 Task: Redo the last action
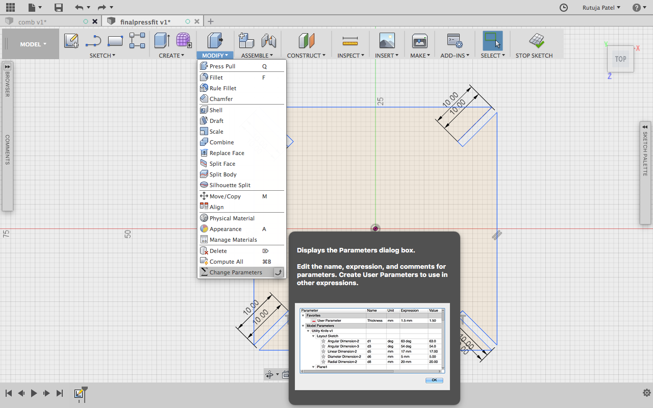[102, 8]
